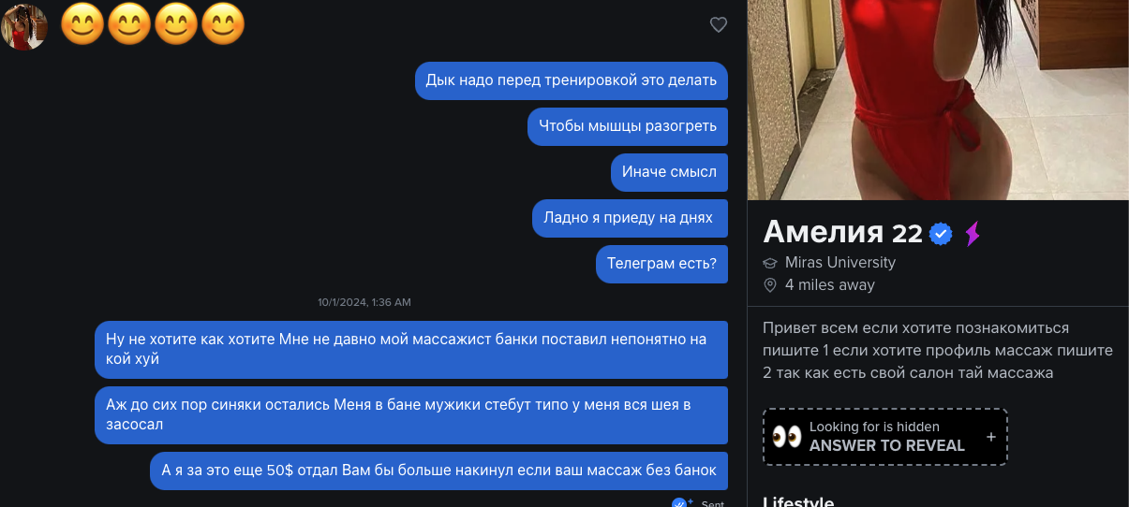Screen dimensions: 1129x507
Task: Click Miras University text in profile
Action: [x=840, y=263]
